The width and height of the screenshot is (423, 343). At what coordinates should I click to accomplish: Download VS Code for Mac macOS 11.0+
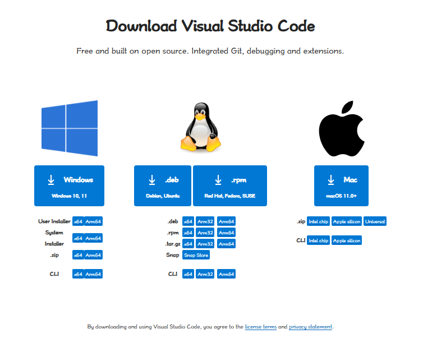point(341,186)
